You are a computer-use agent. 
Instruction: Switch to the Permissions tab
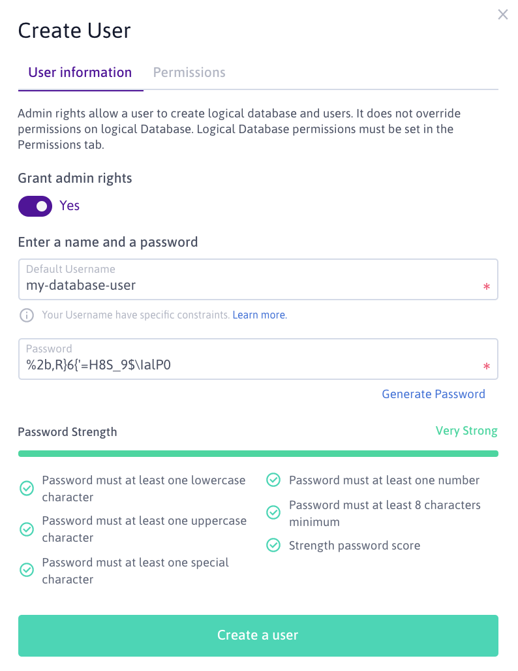tap(189, 72)
